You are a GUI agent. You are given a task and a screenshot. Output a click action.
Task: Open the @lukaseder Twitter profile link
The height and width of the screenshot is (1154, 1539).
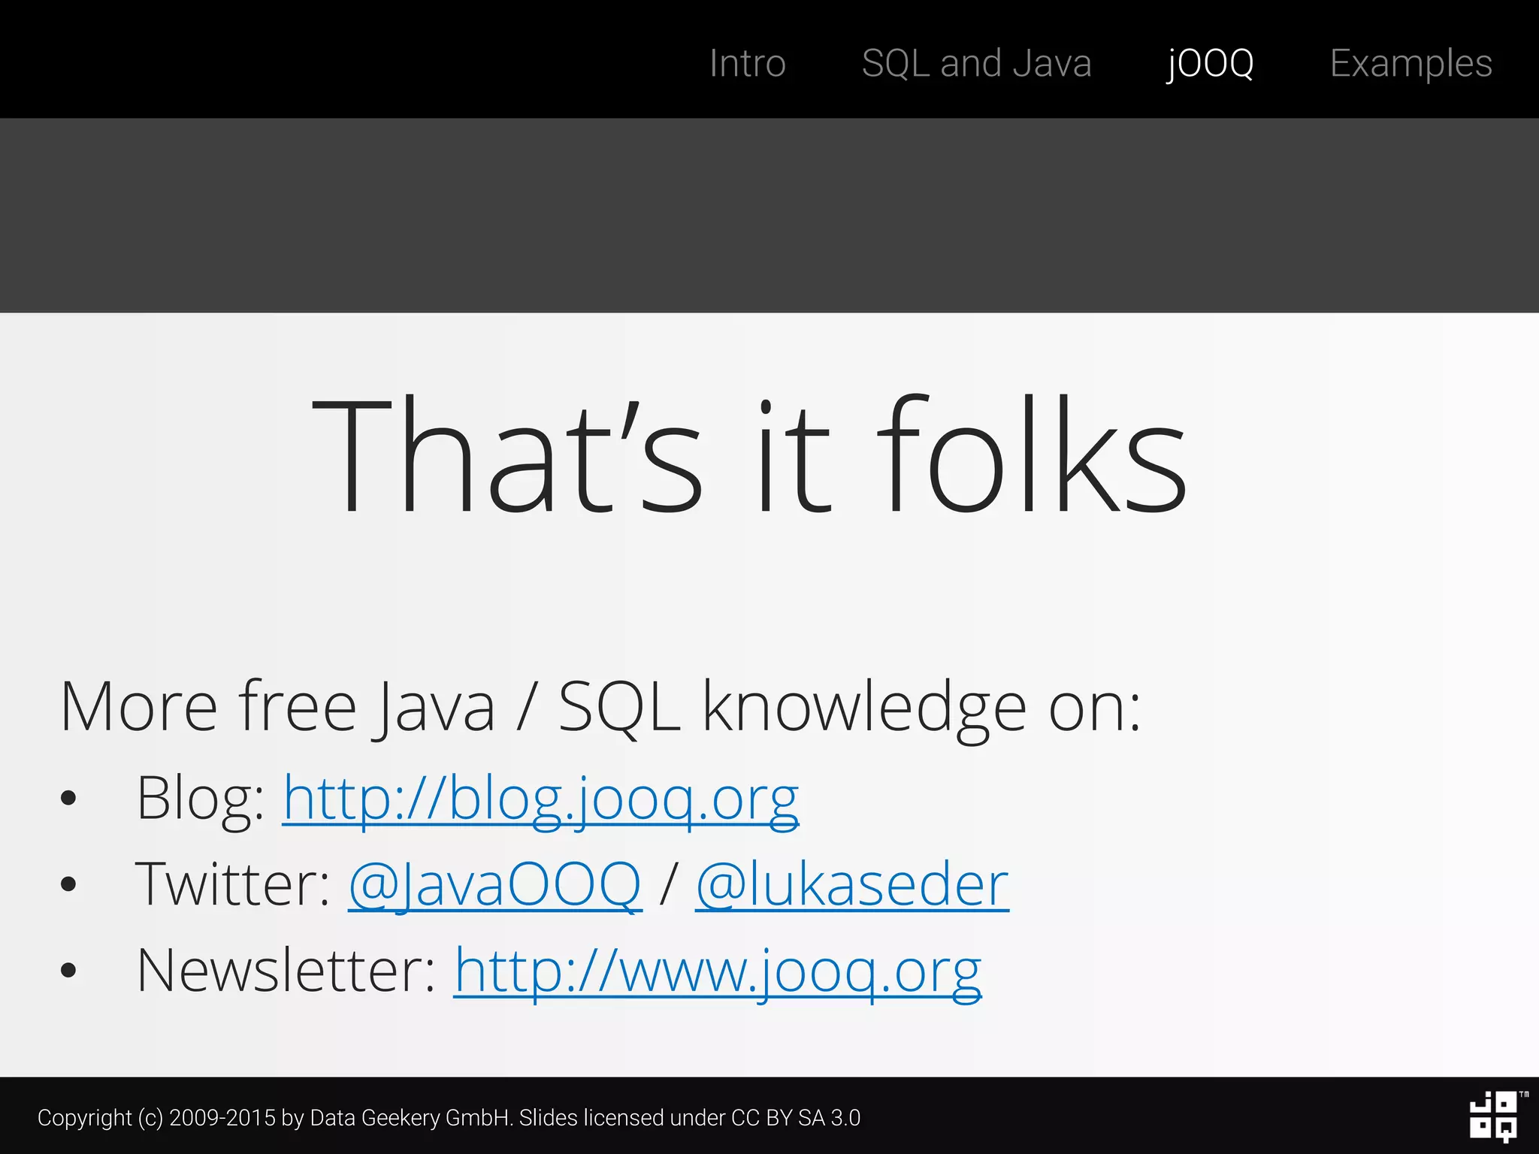[851, 885]
